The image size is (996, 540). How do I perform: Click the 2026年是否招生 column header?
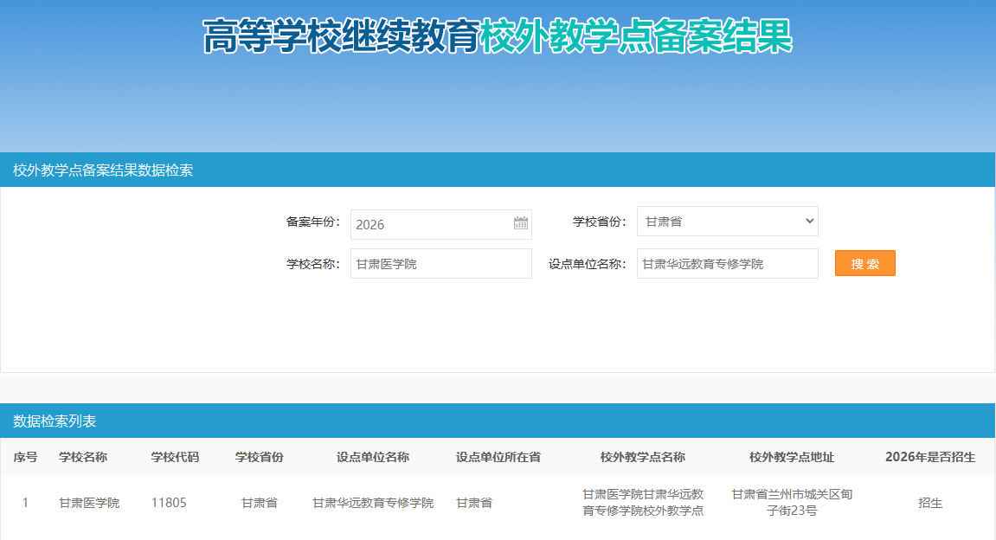point(930,457)
